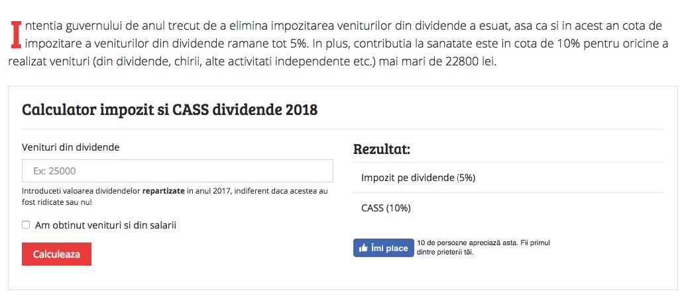Screen dimensions: 690x302
Task: Tick the "Am obtinut venituri si din salarii" checkbox
Action: click(26, 225)
